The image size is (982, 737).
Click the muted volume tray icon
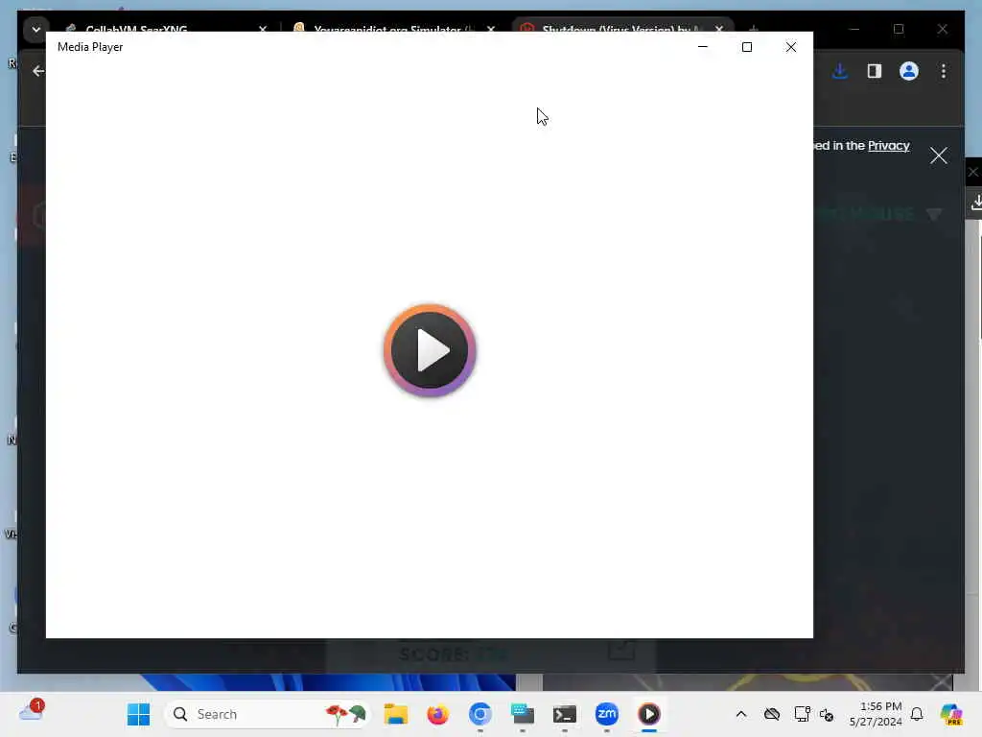tap(826, 714)
